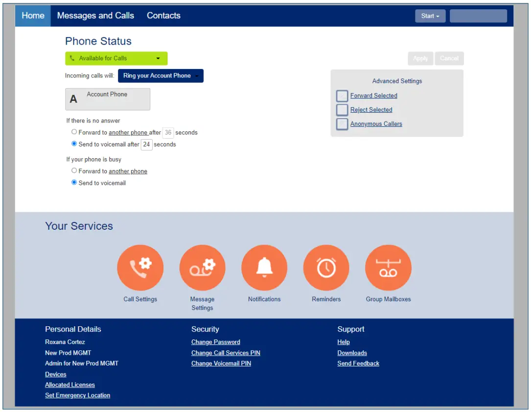
Task: Open the Notifications bell icon
Action: [x=264, y=267]
